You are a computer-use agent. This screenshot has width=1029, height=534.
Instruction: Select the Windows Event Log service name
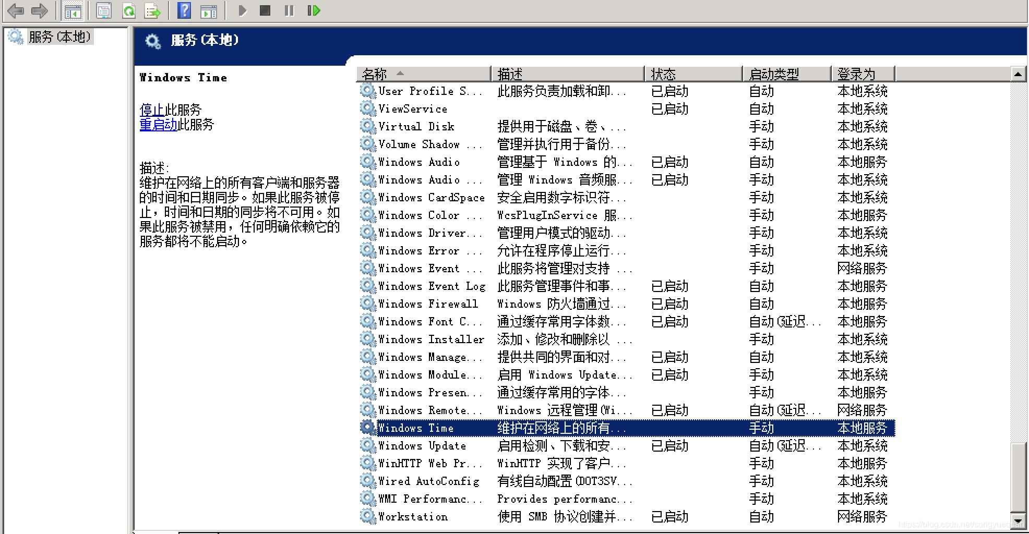click(x=432, y=286)
